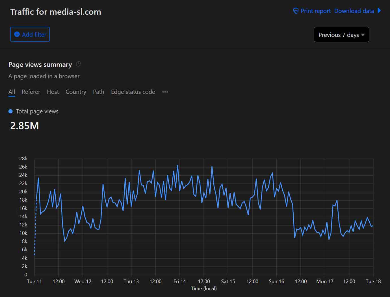The image size is (390, 297).
Task: Click the Fri 14 label on time axis
Action: pyautogui.click(x=179, y=281)
